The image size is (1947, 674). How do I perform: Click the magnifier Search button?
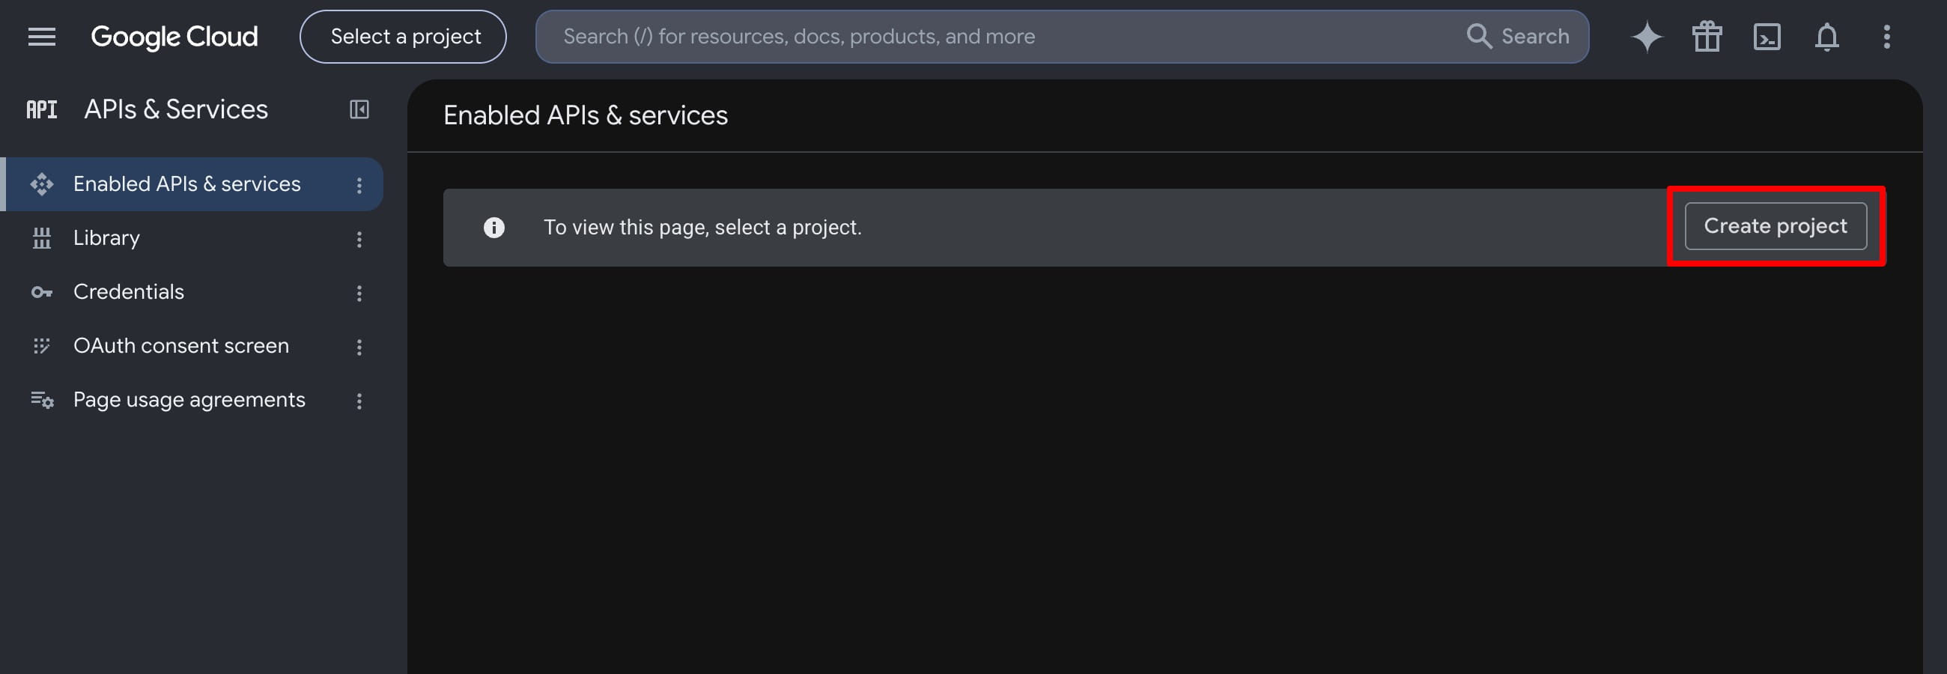(x=1518, y=36)
